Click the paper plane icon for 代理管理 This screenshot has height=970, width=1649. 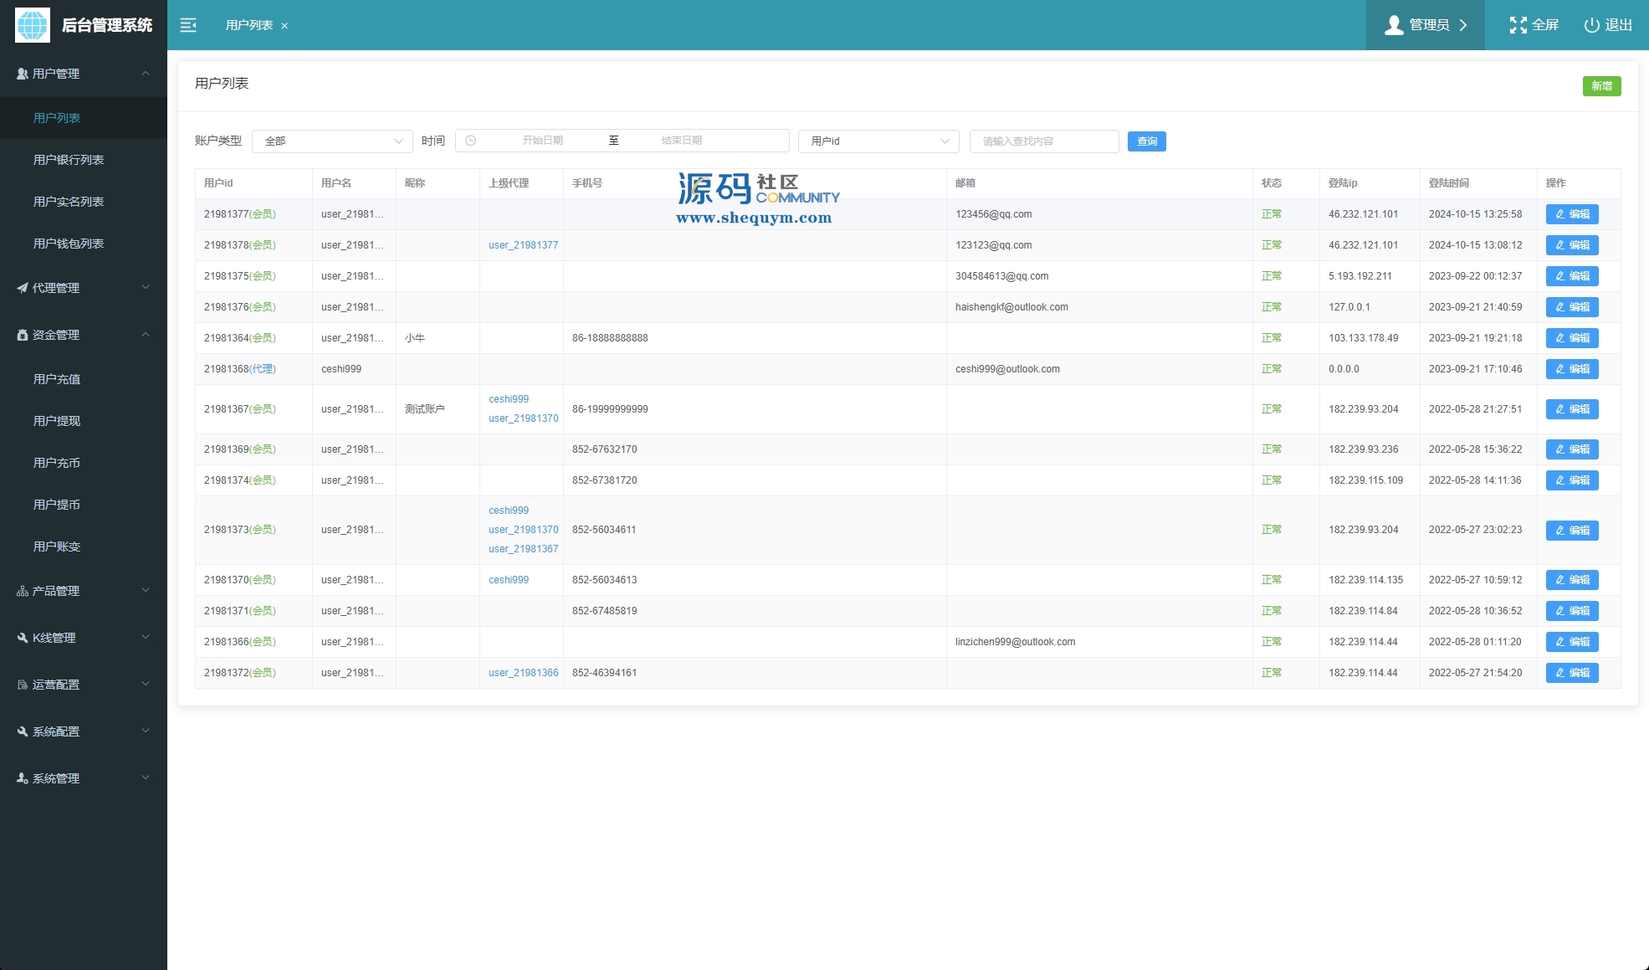tap(23, 288)
